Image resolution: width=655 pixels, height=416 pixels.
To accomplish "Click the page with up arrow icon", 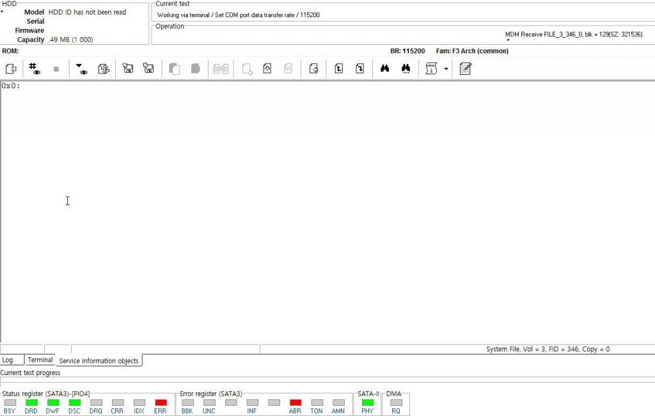I will point(339,68).
